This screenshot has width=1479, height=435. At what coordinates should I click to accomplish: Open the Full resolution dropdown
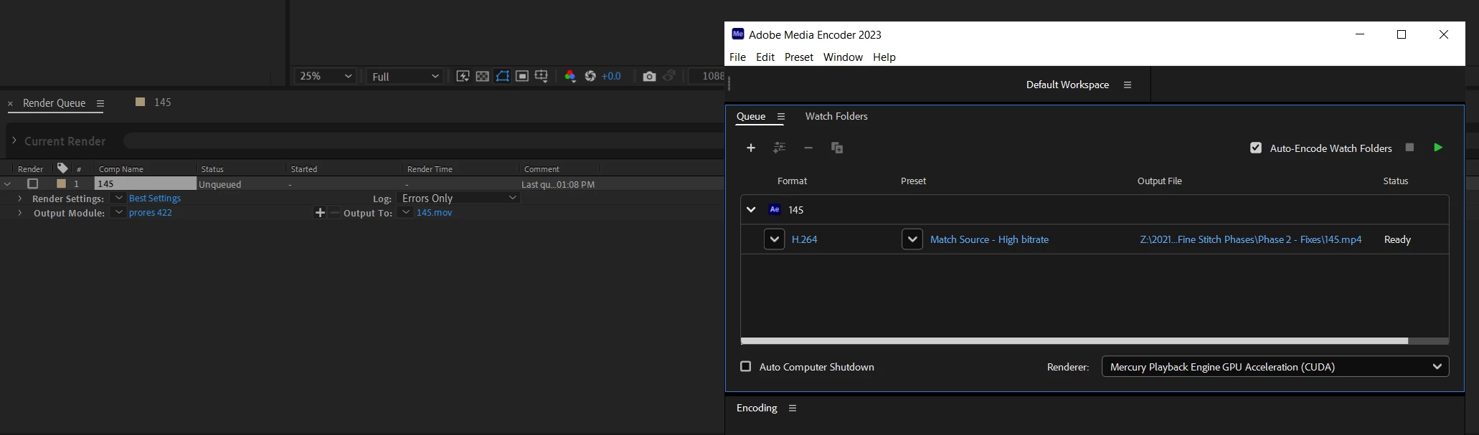tap(405, 76)
